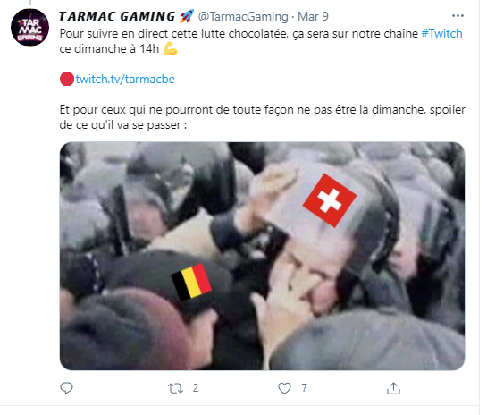Viewport: 487px width, 415px height.
Task: Open the Mar 9 tweet timestamp
Action: pos(313,16)
